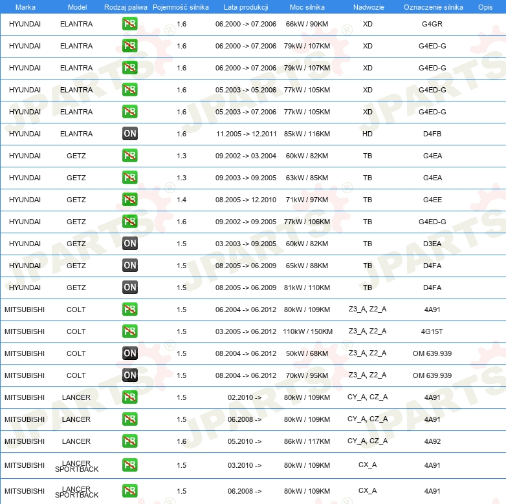Click the diesel ON icon for Getz D3EA
506x504 pixels.
coord(129,244)
